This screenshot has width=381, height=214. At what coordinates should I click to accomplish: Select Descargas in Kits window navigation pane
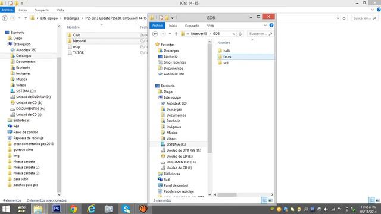(x=24, y=56)
